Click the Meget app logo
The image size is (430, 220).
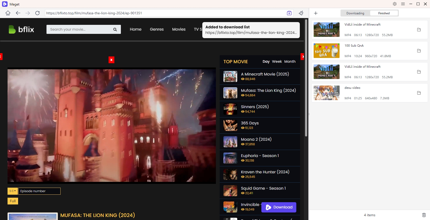[x=5, y=4]
